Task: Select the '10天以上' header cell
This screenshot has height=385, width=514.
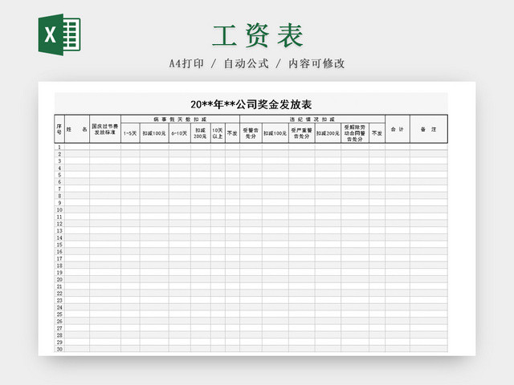Action: pos(218,133)
